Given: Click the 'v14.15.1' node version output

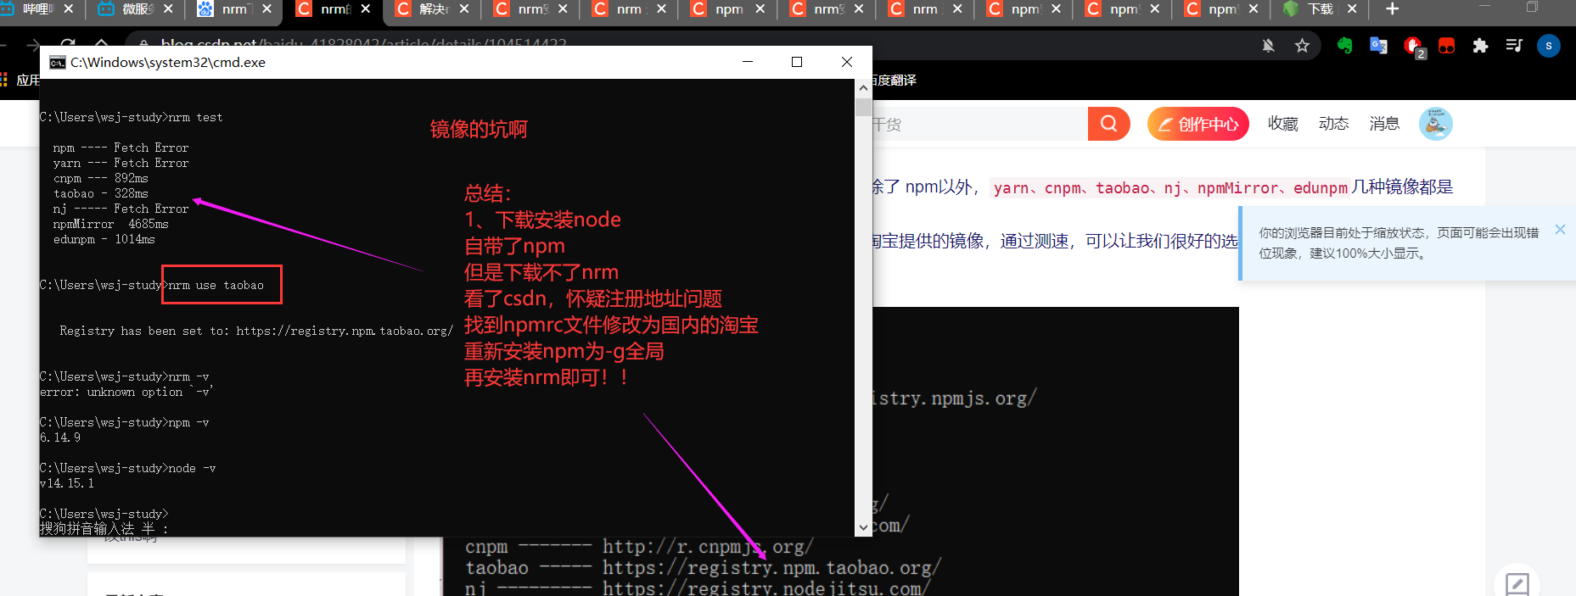Looking at the screenshot, I should 67,483.
